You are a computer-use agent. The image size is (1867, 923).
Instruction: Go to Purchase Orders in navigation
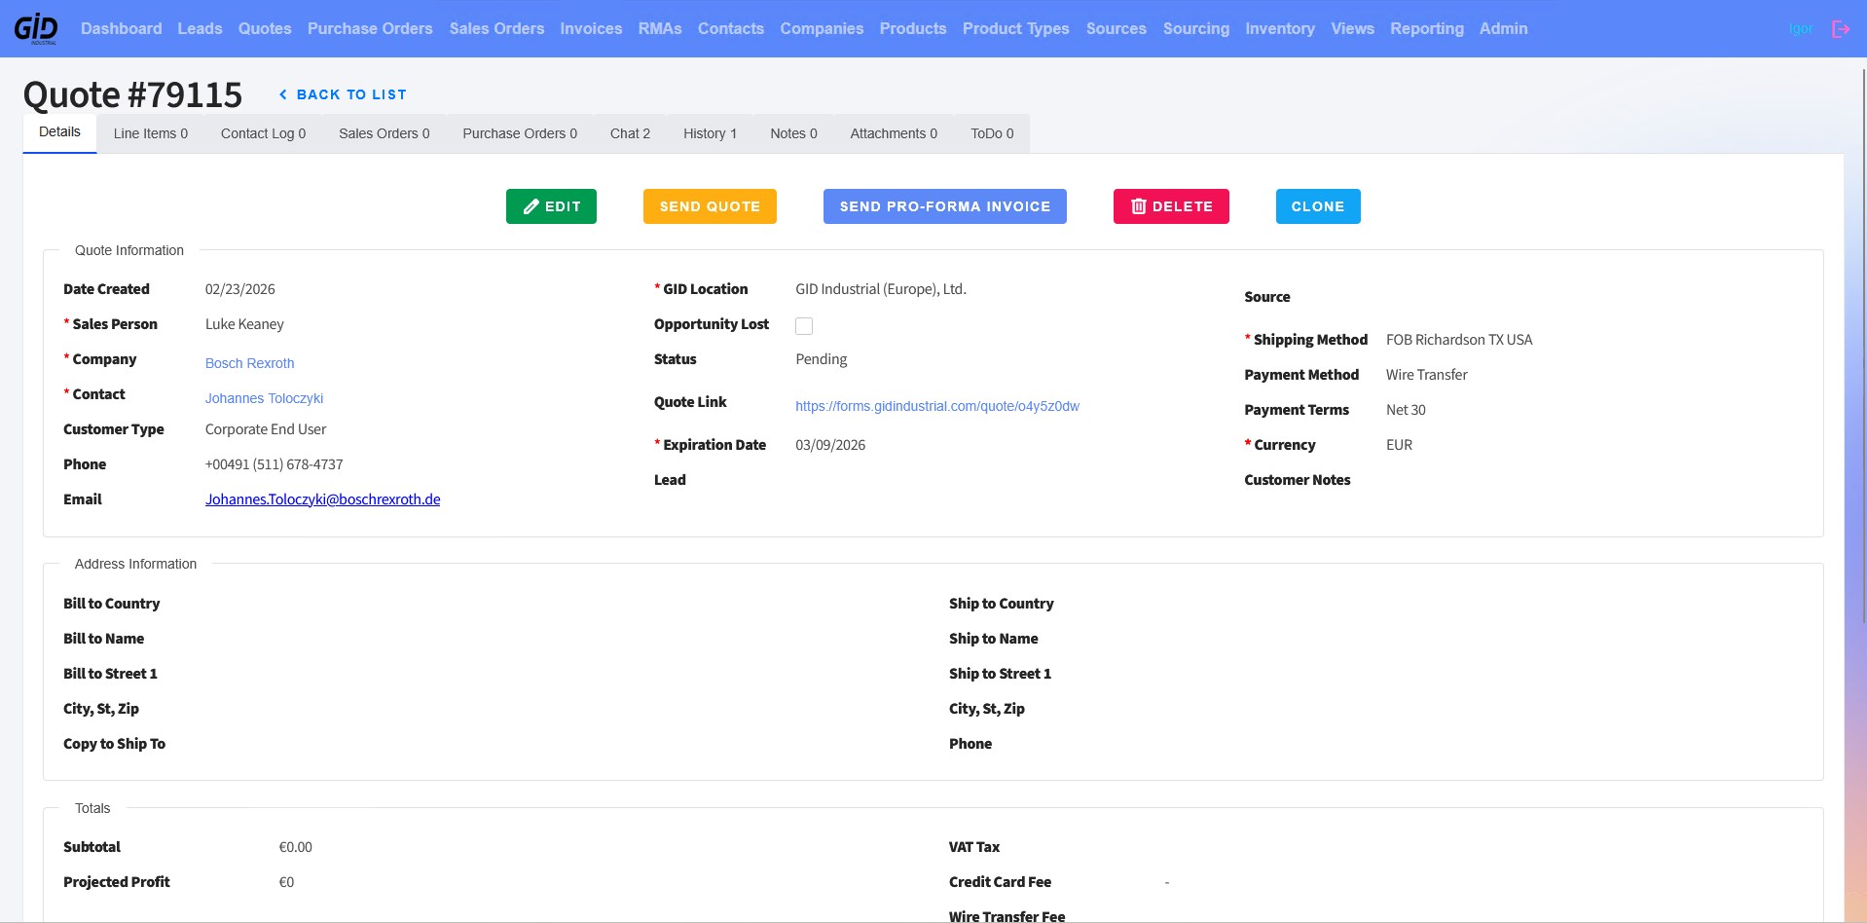pos(370,28)
